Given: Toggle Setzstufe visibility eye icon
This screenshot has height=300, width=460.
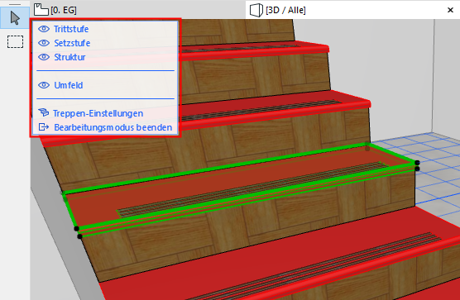Looking at the screenshot, I should 44,43.
